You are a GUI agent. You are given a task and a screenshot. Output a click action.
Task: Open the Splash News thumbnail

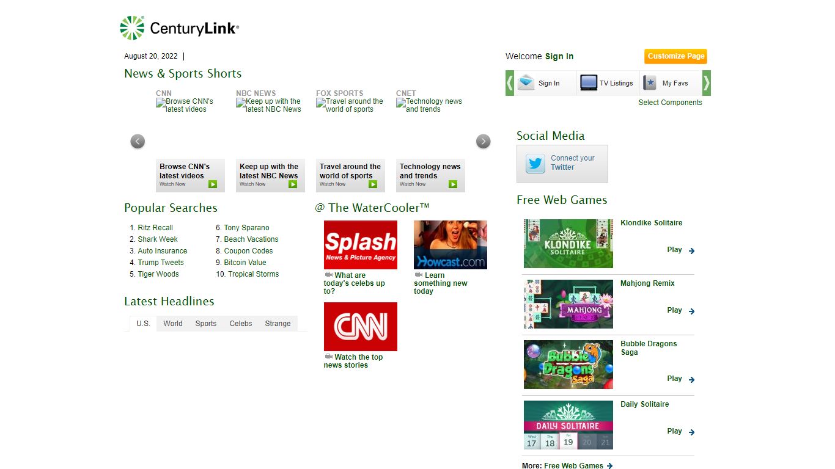pos(361,245)
